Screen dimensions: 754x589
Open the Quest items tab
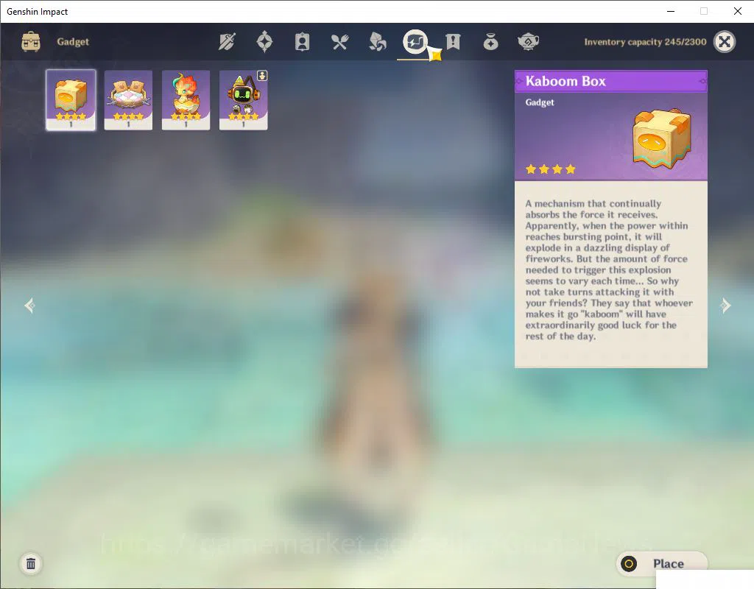[x=453, y=42]
